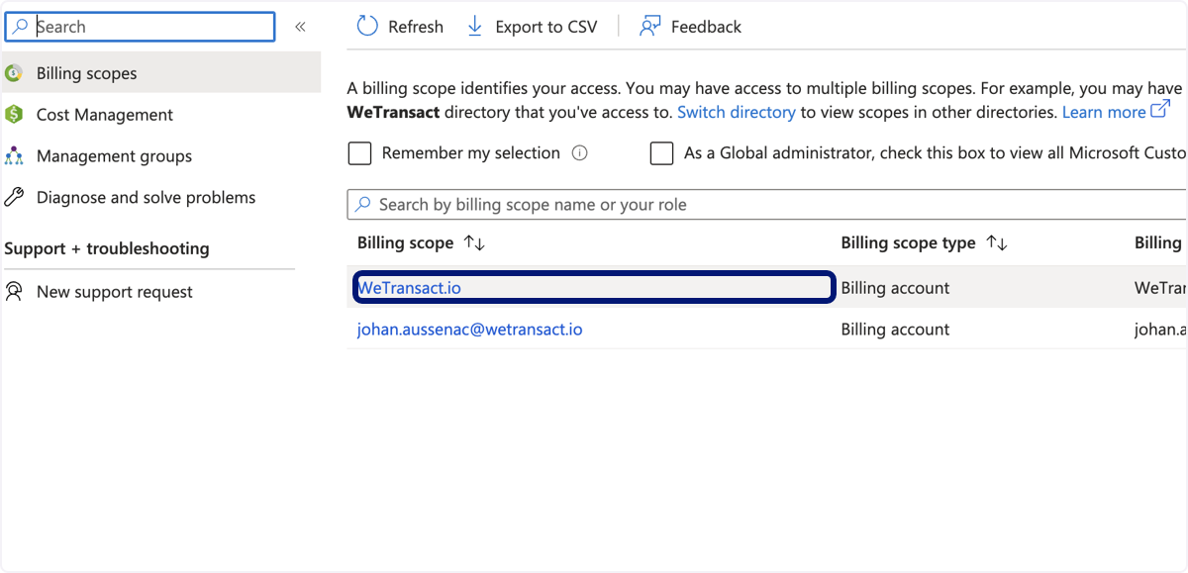Click the Refresh toolbar button
The height and width of the screenshot is (573, 1188).
[400, 27]
